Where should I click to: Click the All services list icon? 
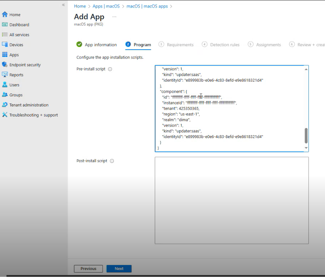(5, 35)
